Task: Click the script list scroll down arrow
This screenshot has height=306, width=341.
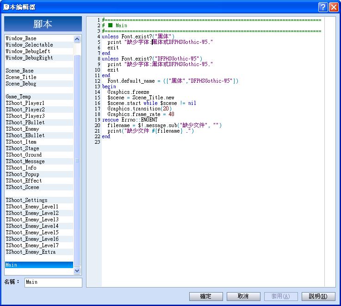Action: 77,271
